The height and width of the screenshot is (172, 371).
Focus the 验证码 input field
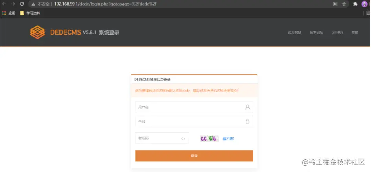tap(162, 138)
